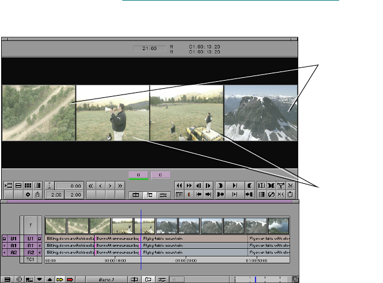This screenshot has width=383, height=283.
Task: Click the Basic.1 timeline view menu
Action: (107, 280)
